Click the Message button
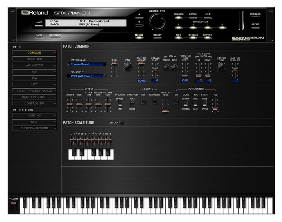282x222 pixels. coord(255,15)
